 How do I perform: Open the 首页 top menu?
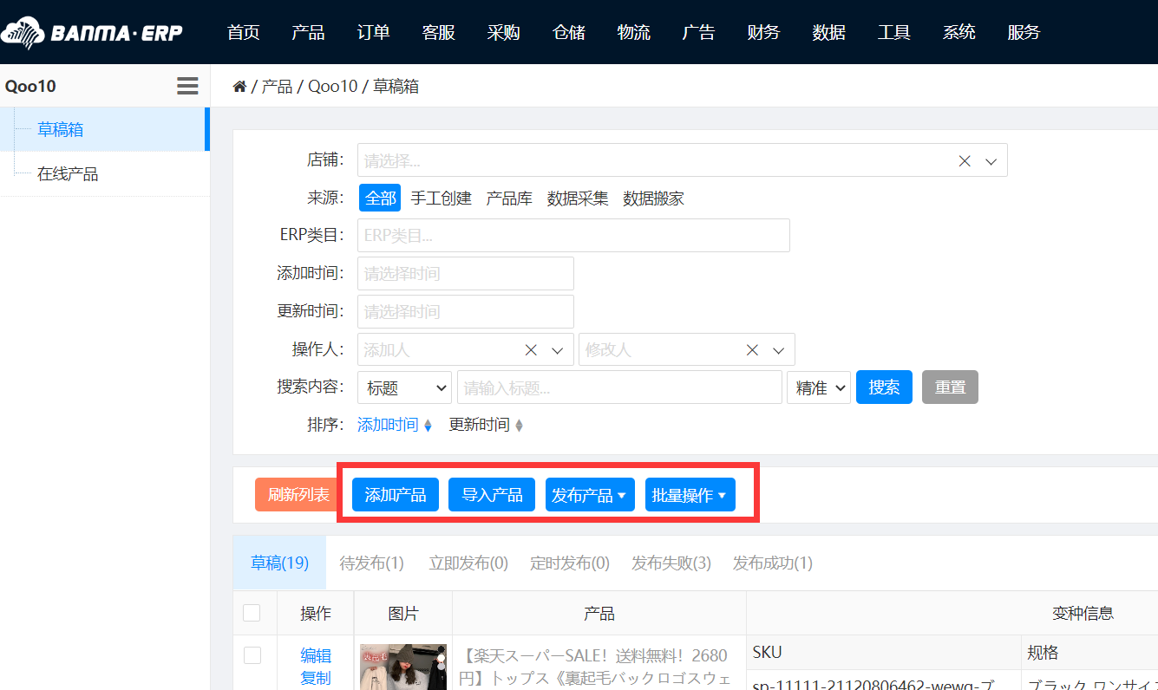pyautogui.click(x=244, y=33)
